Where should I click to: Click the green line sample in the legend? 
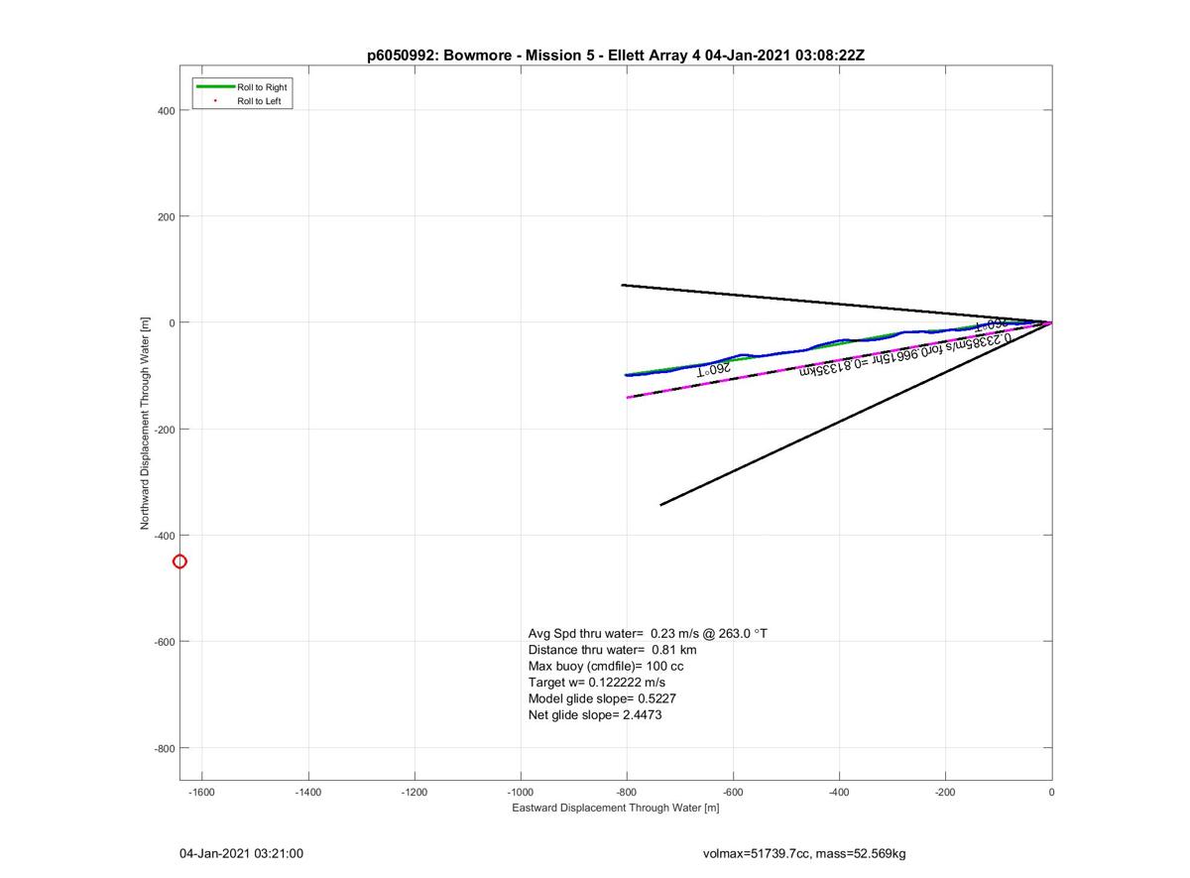click(x=215, y=87)
